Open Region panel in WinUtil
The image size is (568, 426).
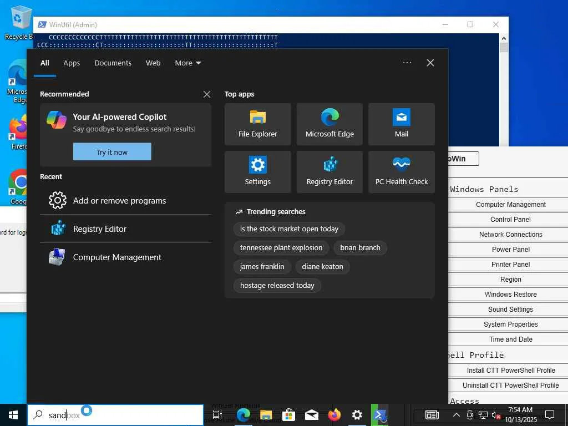click(x=510, y=280)
